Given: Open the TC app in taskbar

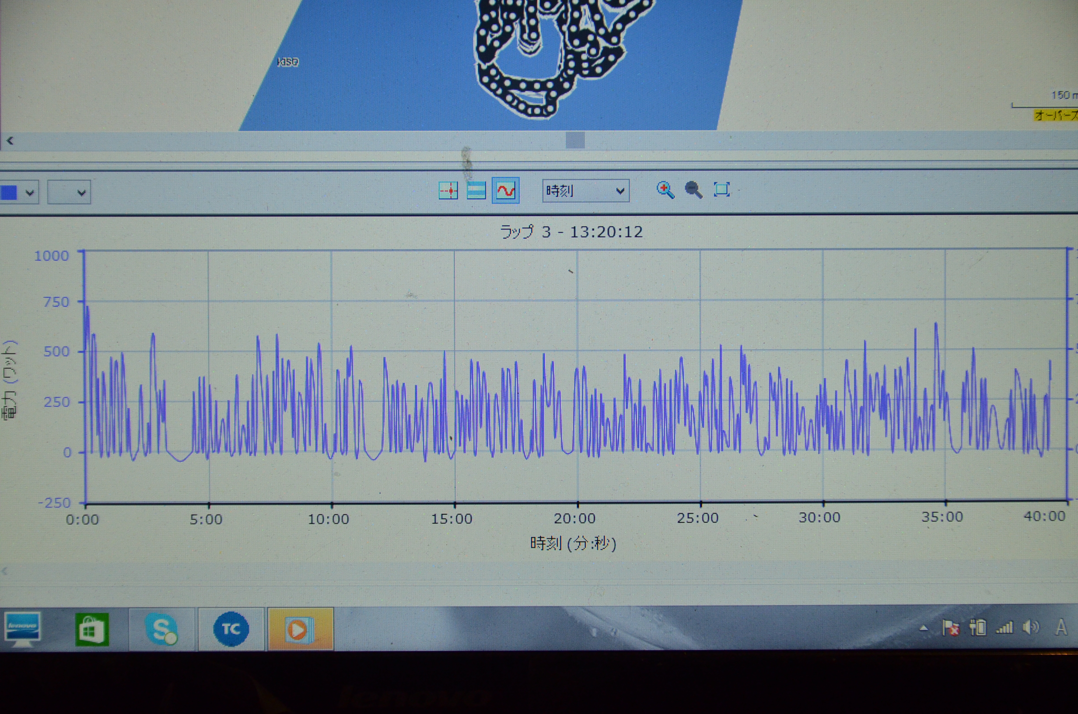Looking at the screenshot, I should [231, 629].
